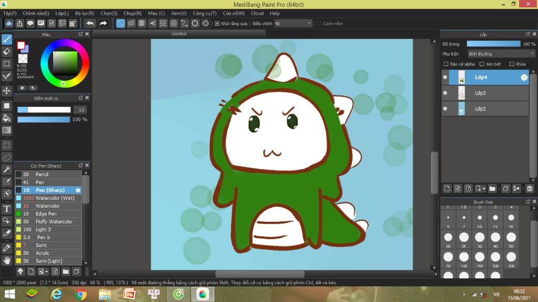Delete layer using trash icon

point(530,188)
